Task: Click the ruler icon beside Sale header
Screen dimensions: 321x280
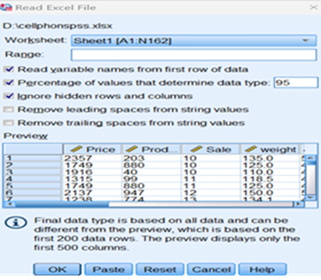Action: pyautogui.click(x=196, y=149)
